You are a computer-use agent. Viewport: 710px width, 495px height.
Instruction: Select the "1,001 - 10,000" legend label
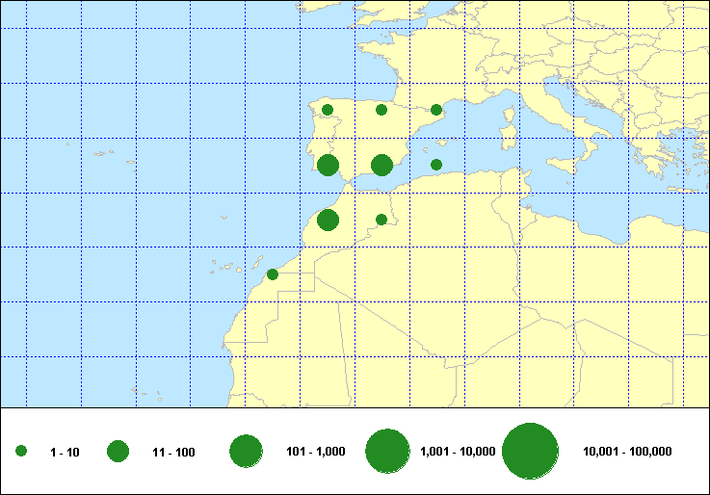pos(458,452)
